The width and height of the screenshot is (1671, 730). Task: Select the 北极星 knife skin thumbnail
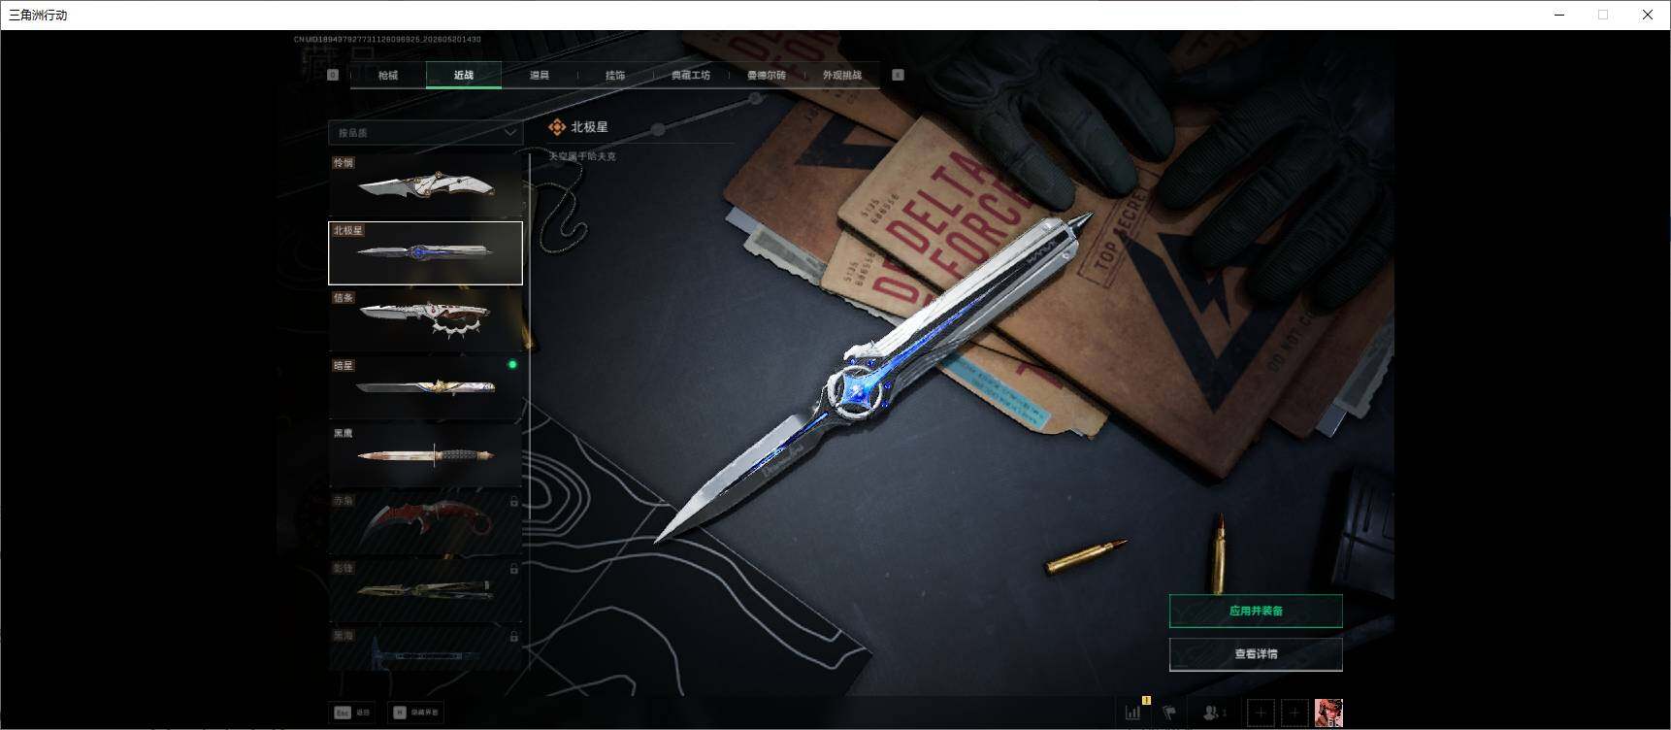coord(425,252)
